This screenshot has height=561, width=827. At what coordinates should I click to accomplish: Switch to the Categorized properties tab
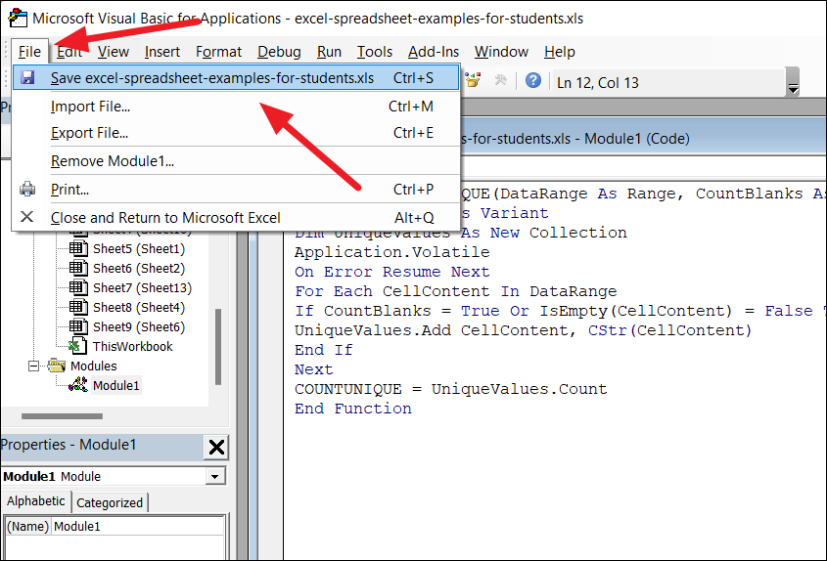[110, 502]
